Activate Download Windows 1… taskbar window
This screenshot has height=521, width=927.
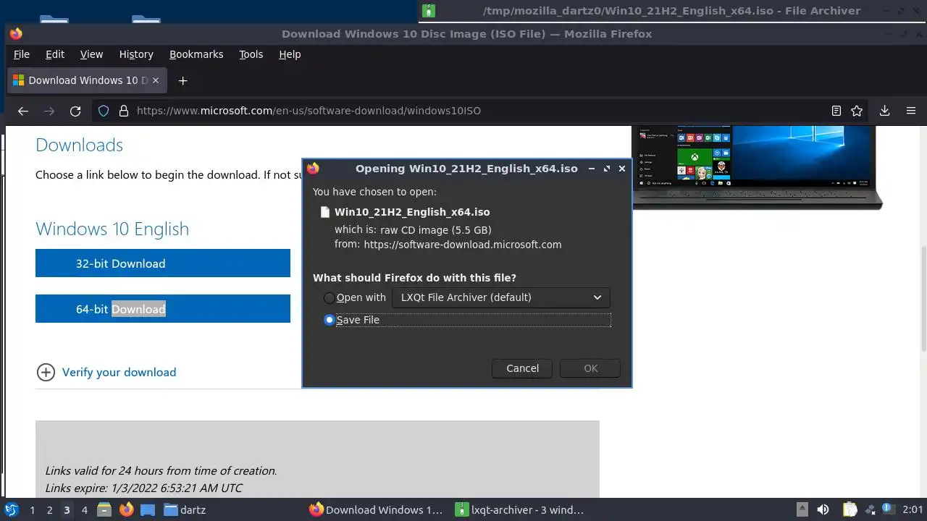pyautogui.click(x=376, y=509)
